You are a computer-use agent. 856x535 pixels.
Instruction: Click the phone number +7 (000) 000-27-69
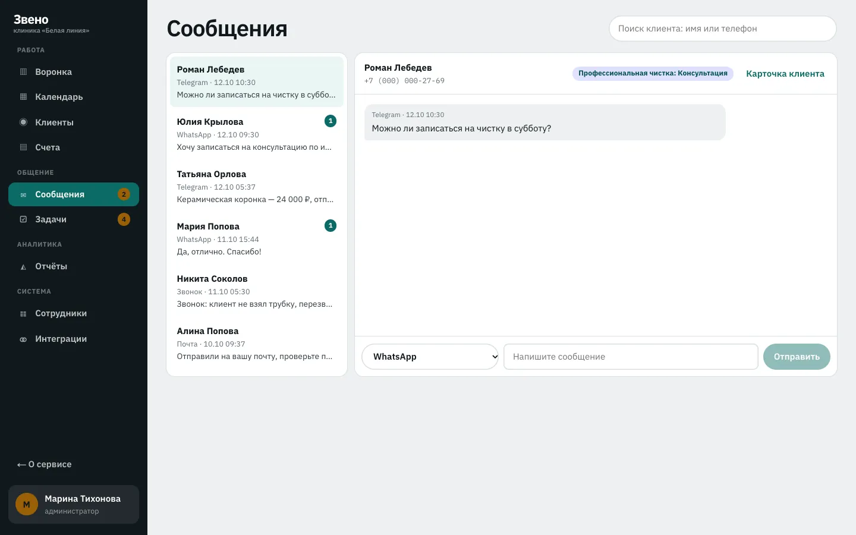pyautogui.click(x=404, y=81)
